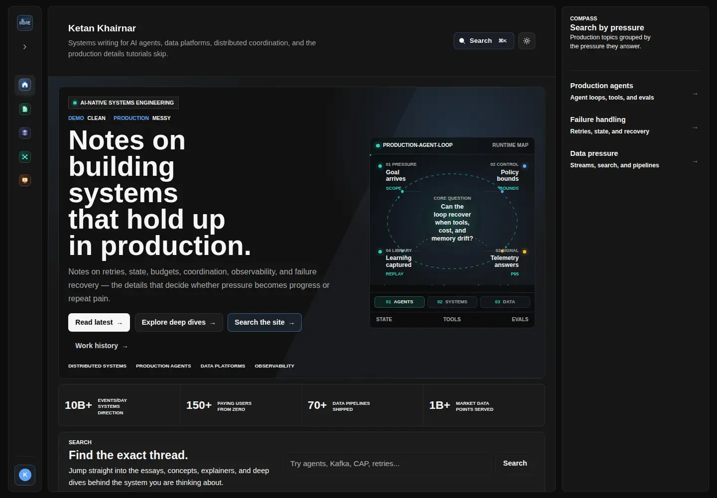
Task: Switch to the 03 DATA tab
Action: [505, 302]
